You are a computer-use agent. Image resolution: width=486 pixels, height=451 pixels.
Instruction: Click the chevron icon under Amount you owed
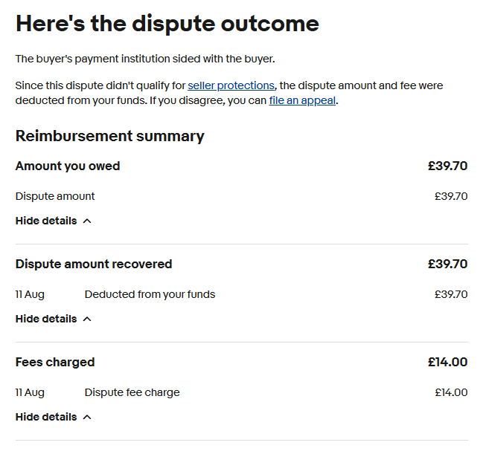coord(87,221)
